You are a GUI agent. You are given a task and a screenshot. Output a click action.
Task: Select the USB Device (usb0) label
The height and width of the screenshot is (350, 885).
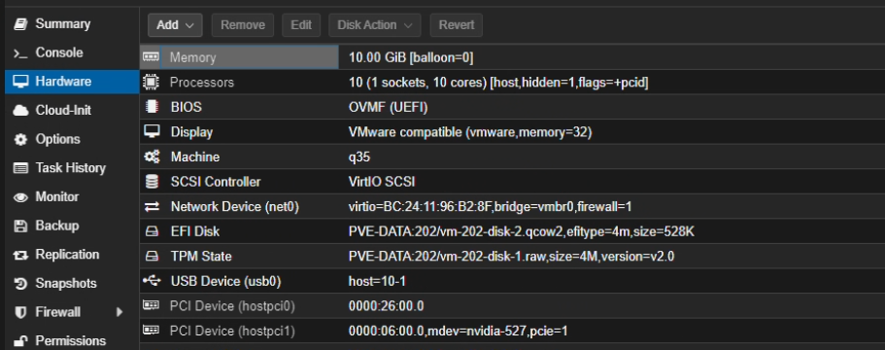tap(225, 281)
